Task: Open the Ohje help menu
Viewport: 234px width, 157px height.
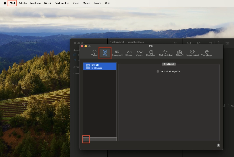Action: coord(108,3)
